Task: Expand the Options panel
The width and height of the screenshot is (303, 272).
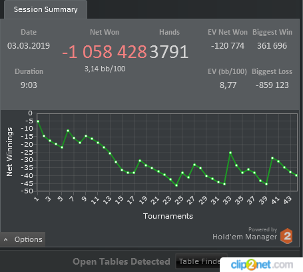Action: [23, 239]
